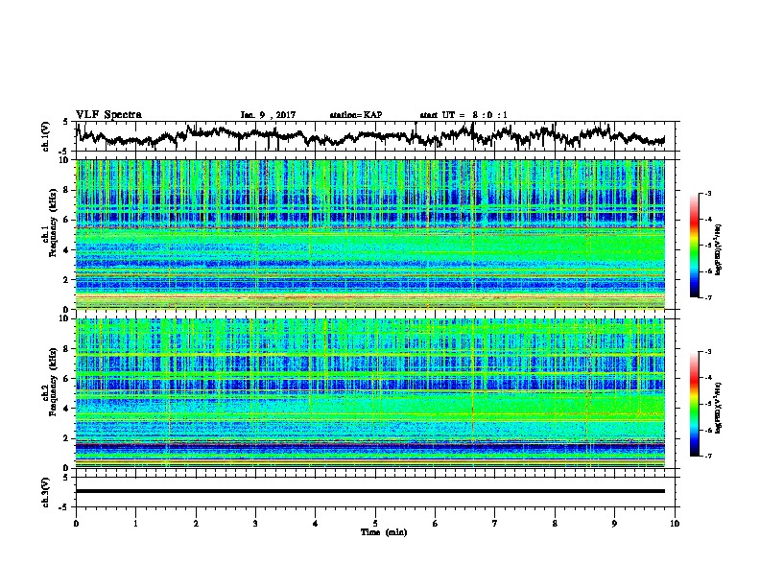Click the time-axis tick label "3"
Screen dimensions: 760x587
pyautogui.click(x=255, y=524)
